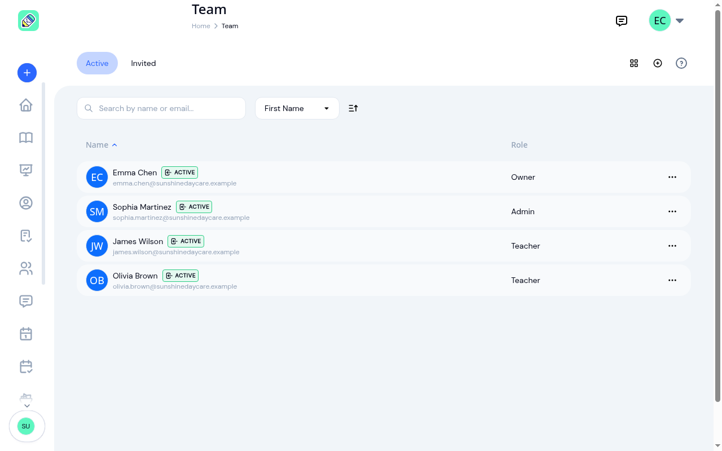Screen dimensions: 722x451
Task: Select the Active tab
Action: coord(97,63)
